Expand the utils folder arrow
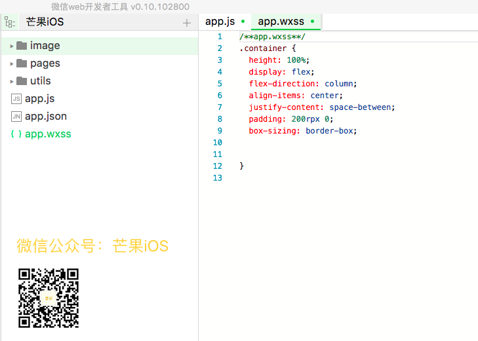Image resolution: width=478 pixels, height=341 pixels. coord(12,81)
